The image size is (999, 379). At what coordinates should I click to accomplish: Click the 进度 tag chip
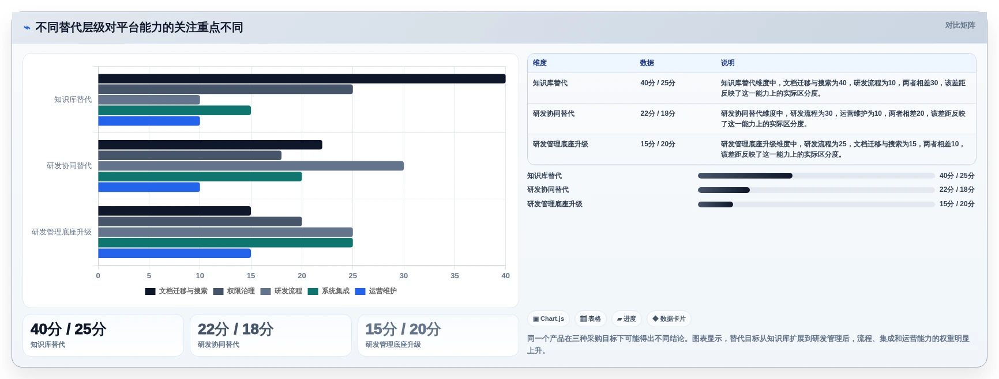(626, 319)
